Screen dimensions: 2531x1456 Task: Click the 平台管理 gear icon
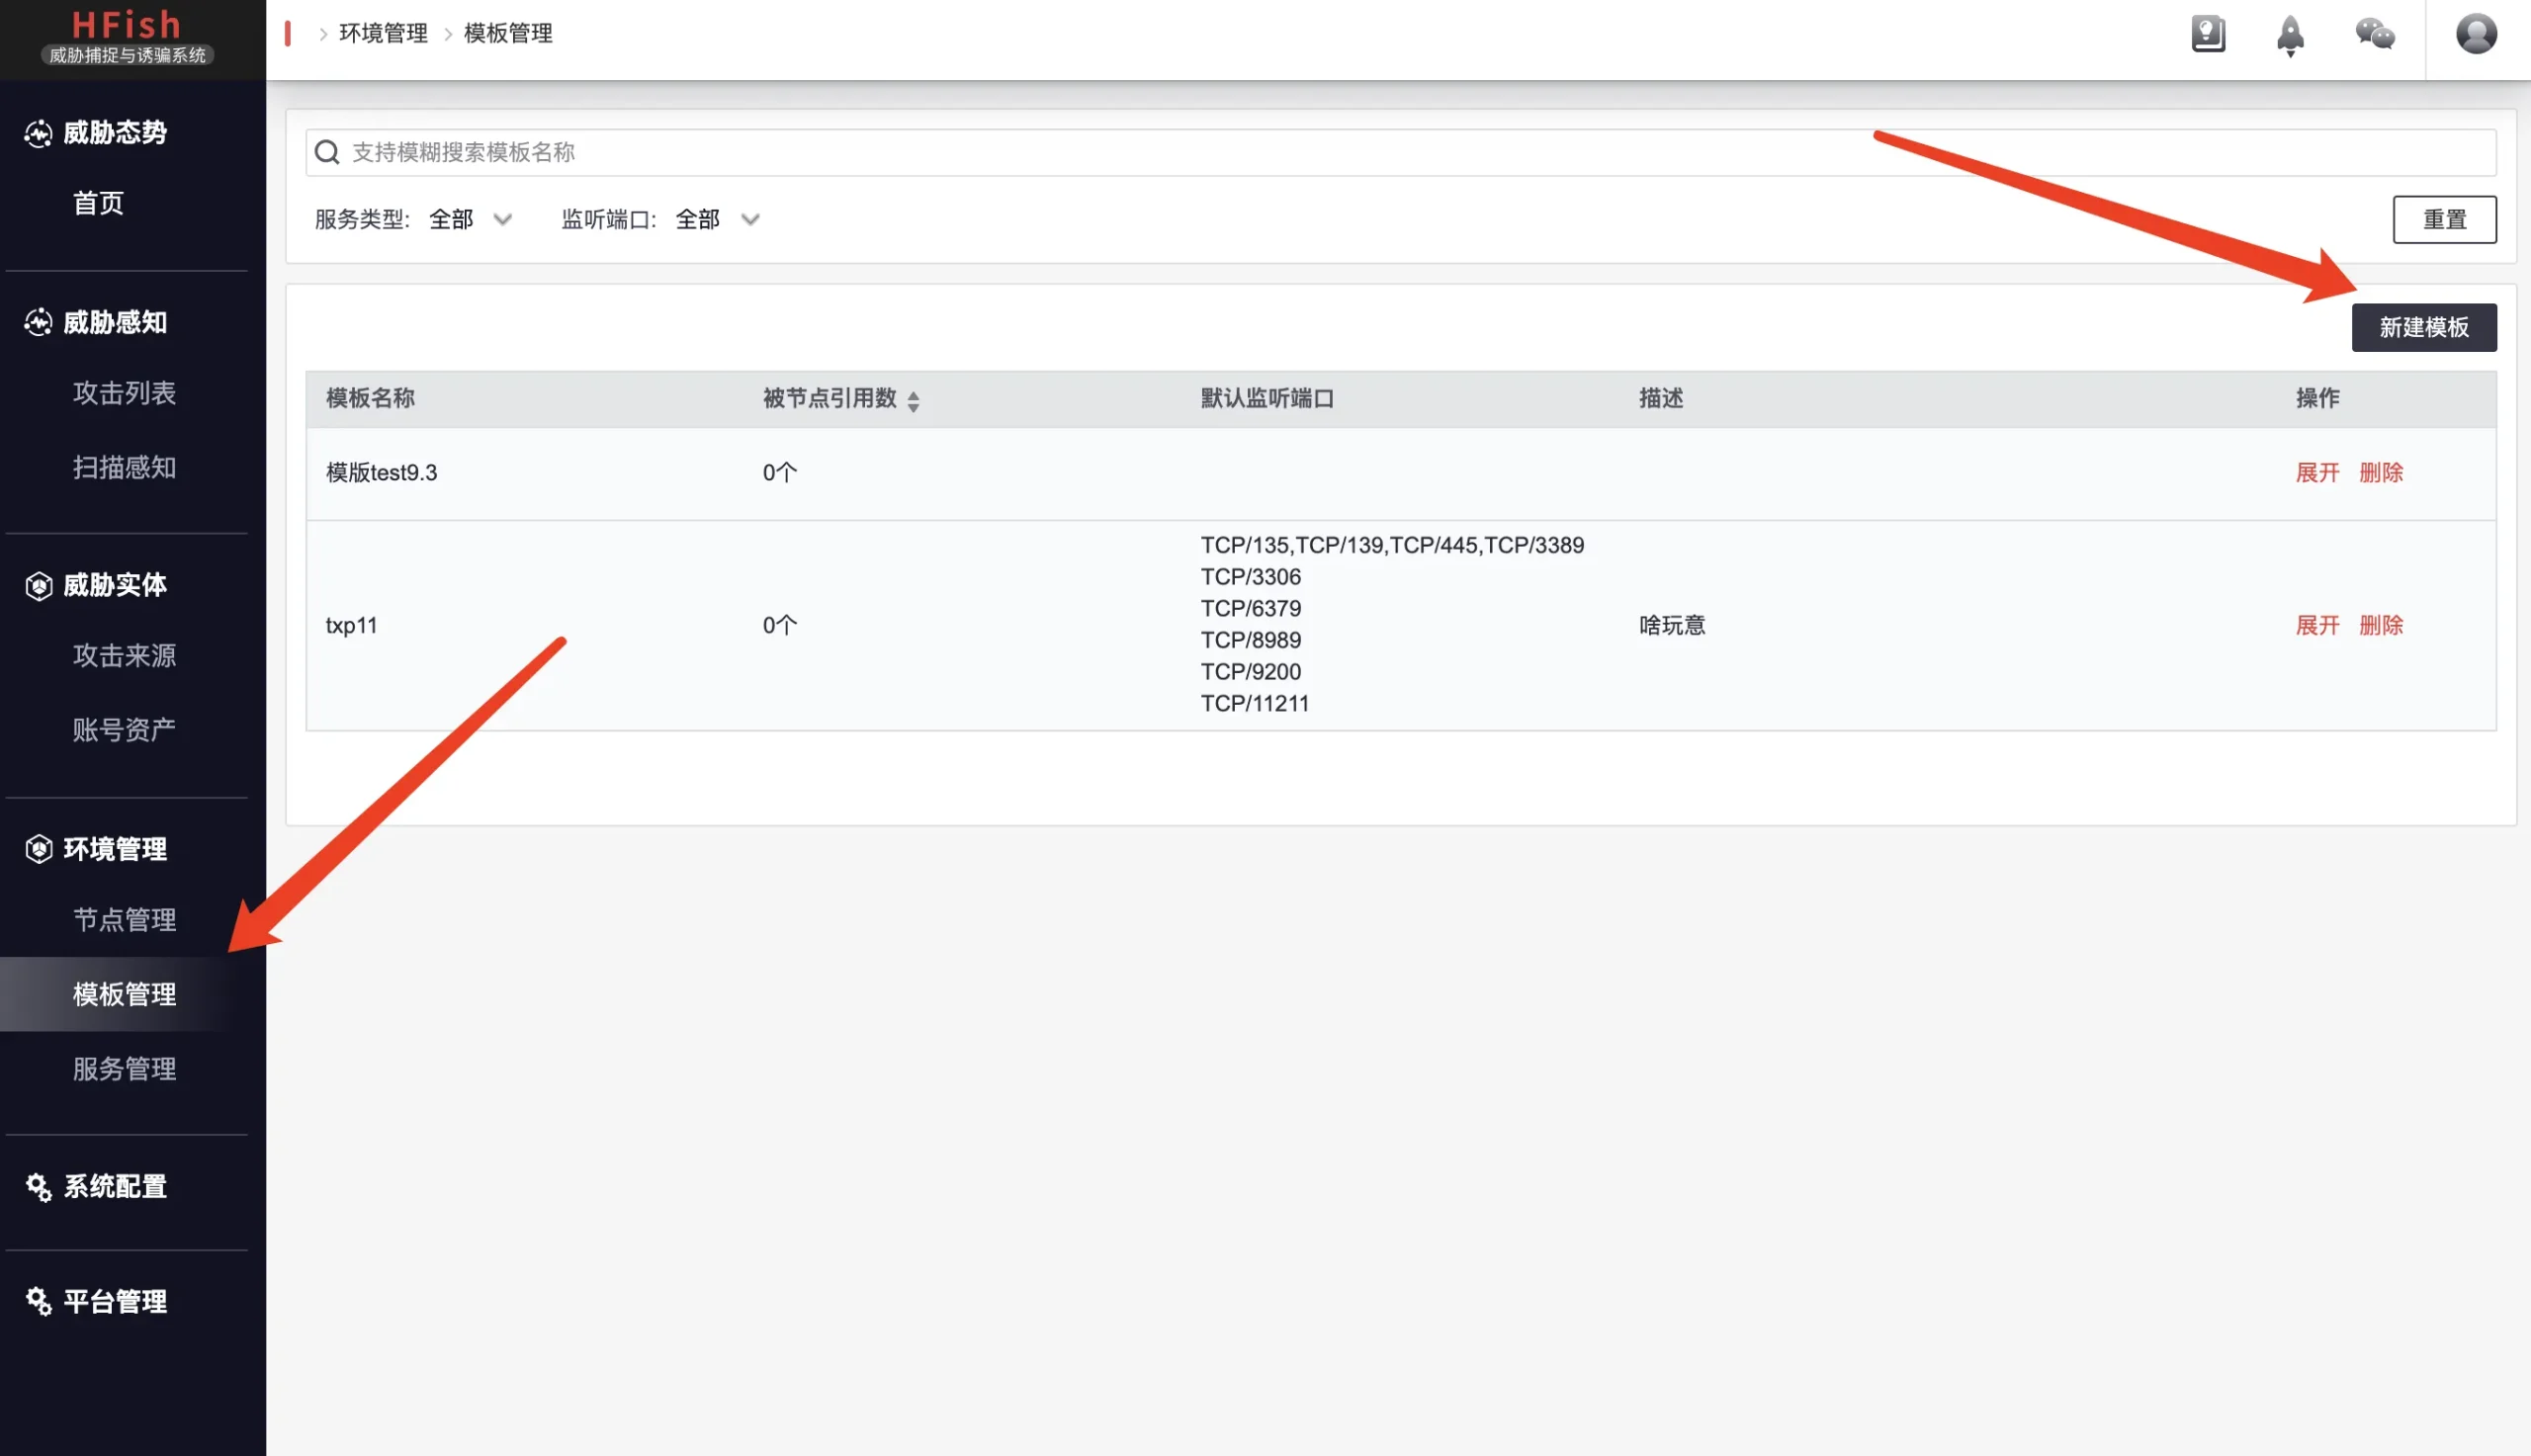point(38,1301)
